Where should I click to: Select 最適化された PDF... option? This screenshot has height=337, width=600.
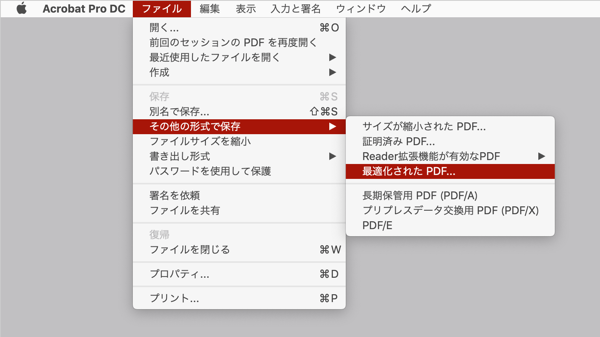450,171
